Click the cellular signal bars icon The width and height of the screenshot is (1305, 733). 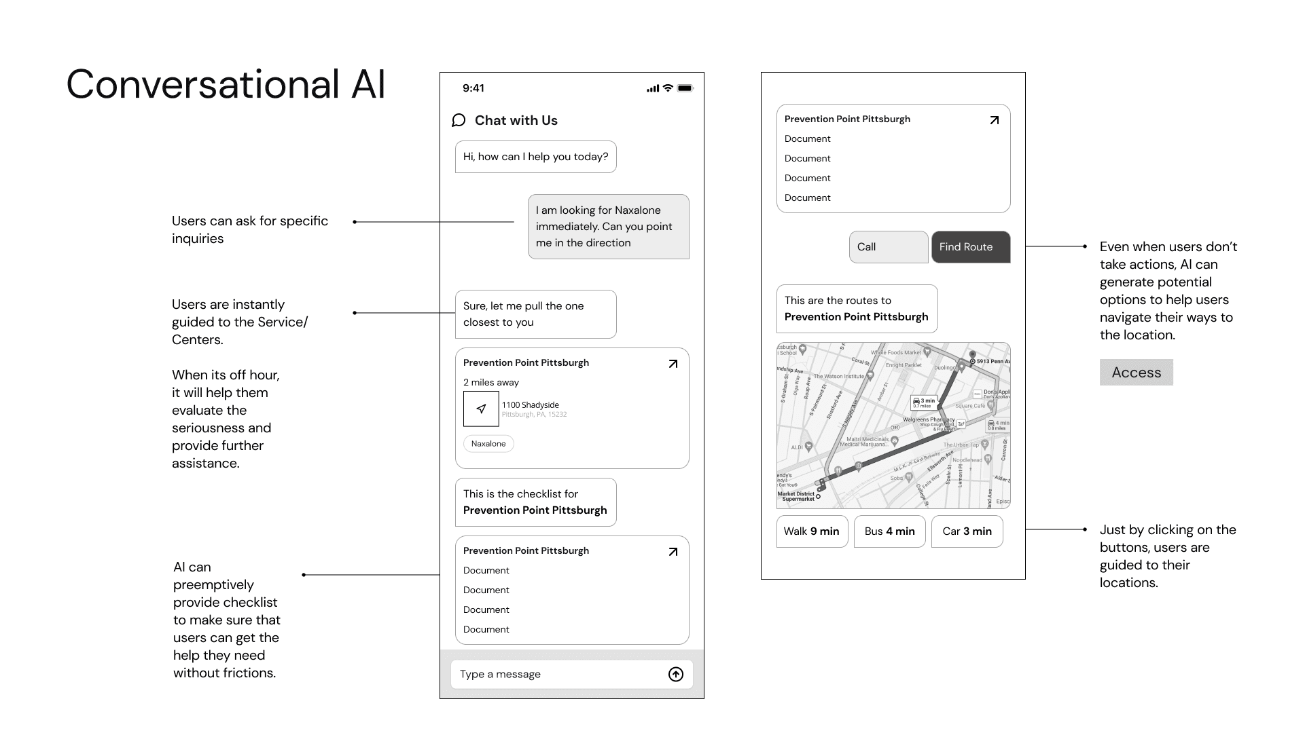click(653, 89)
